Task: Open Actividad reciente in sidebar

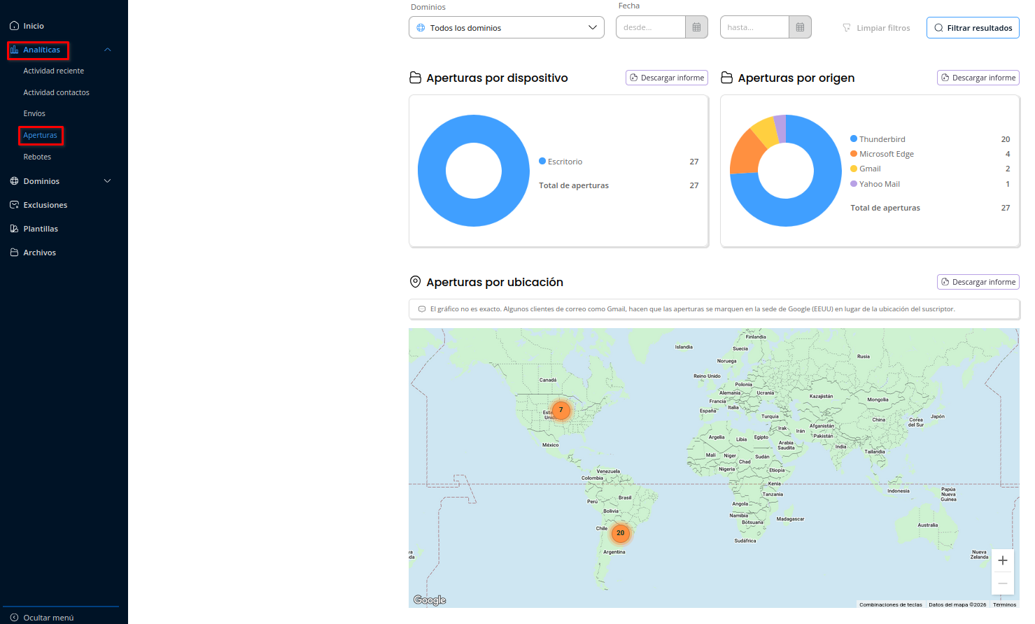Action: click(53, 71)
